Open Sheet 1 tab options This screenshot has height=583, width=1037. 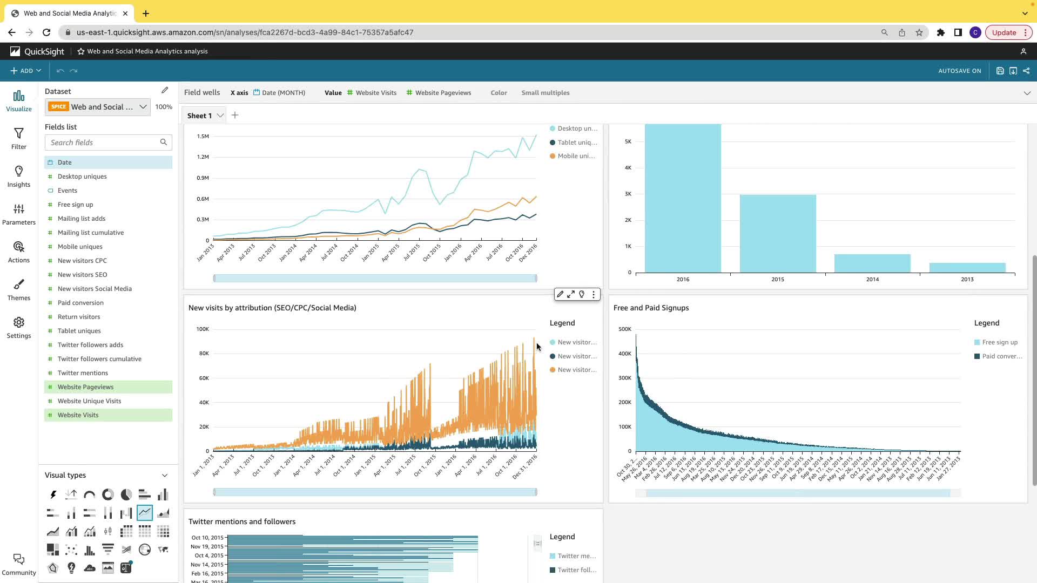pyautogui.click(x=220, y=116)
